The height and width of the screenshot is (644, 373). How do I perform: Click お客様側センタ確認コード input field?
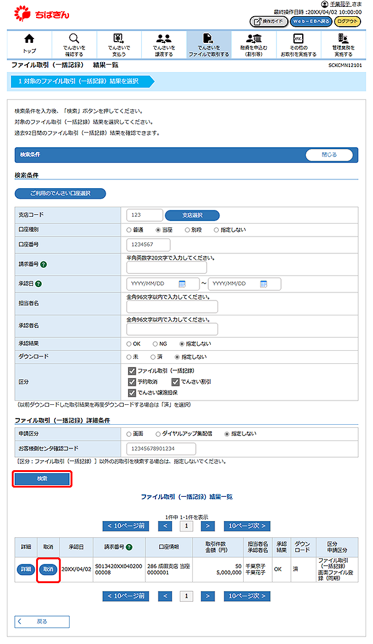(x=161, y=449)
